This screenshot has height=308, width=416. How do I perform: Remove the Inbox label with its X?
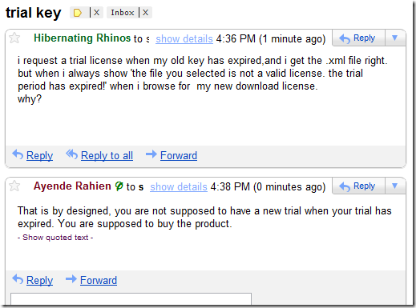pyautogui.click(x=145, y=12)
